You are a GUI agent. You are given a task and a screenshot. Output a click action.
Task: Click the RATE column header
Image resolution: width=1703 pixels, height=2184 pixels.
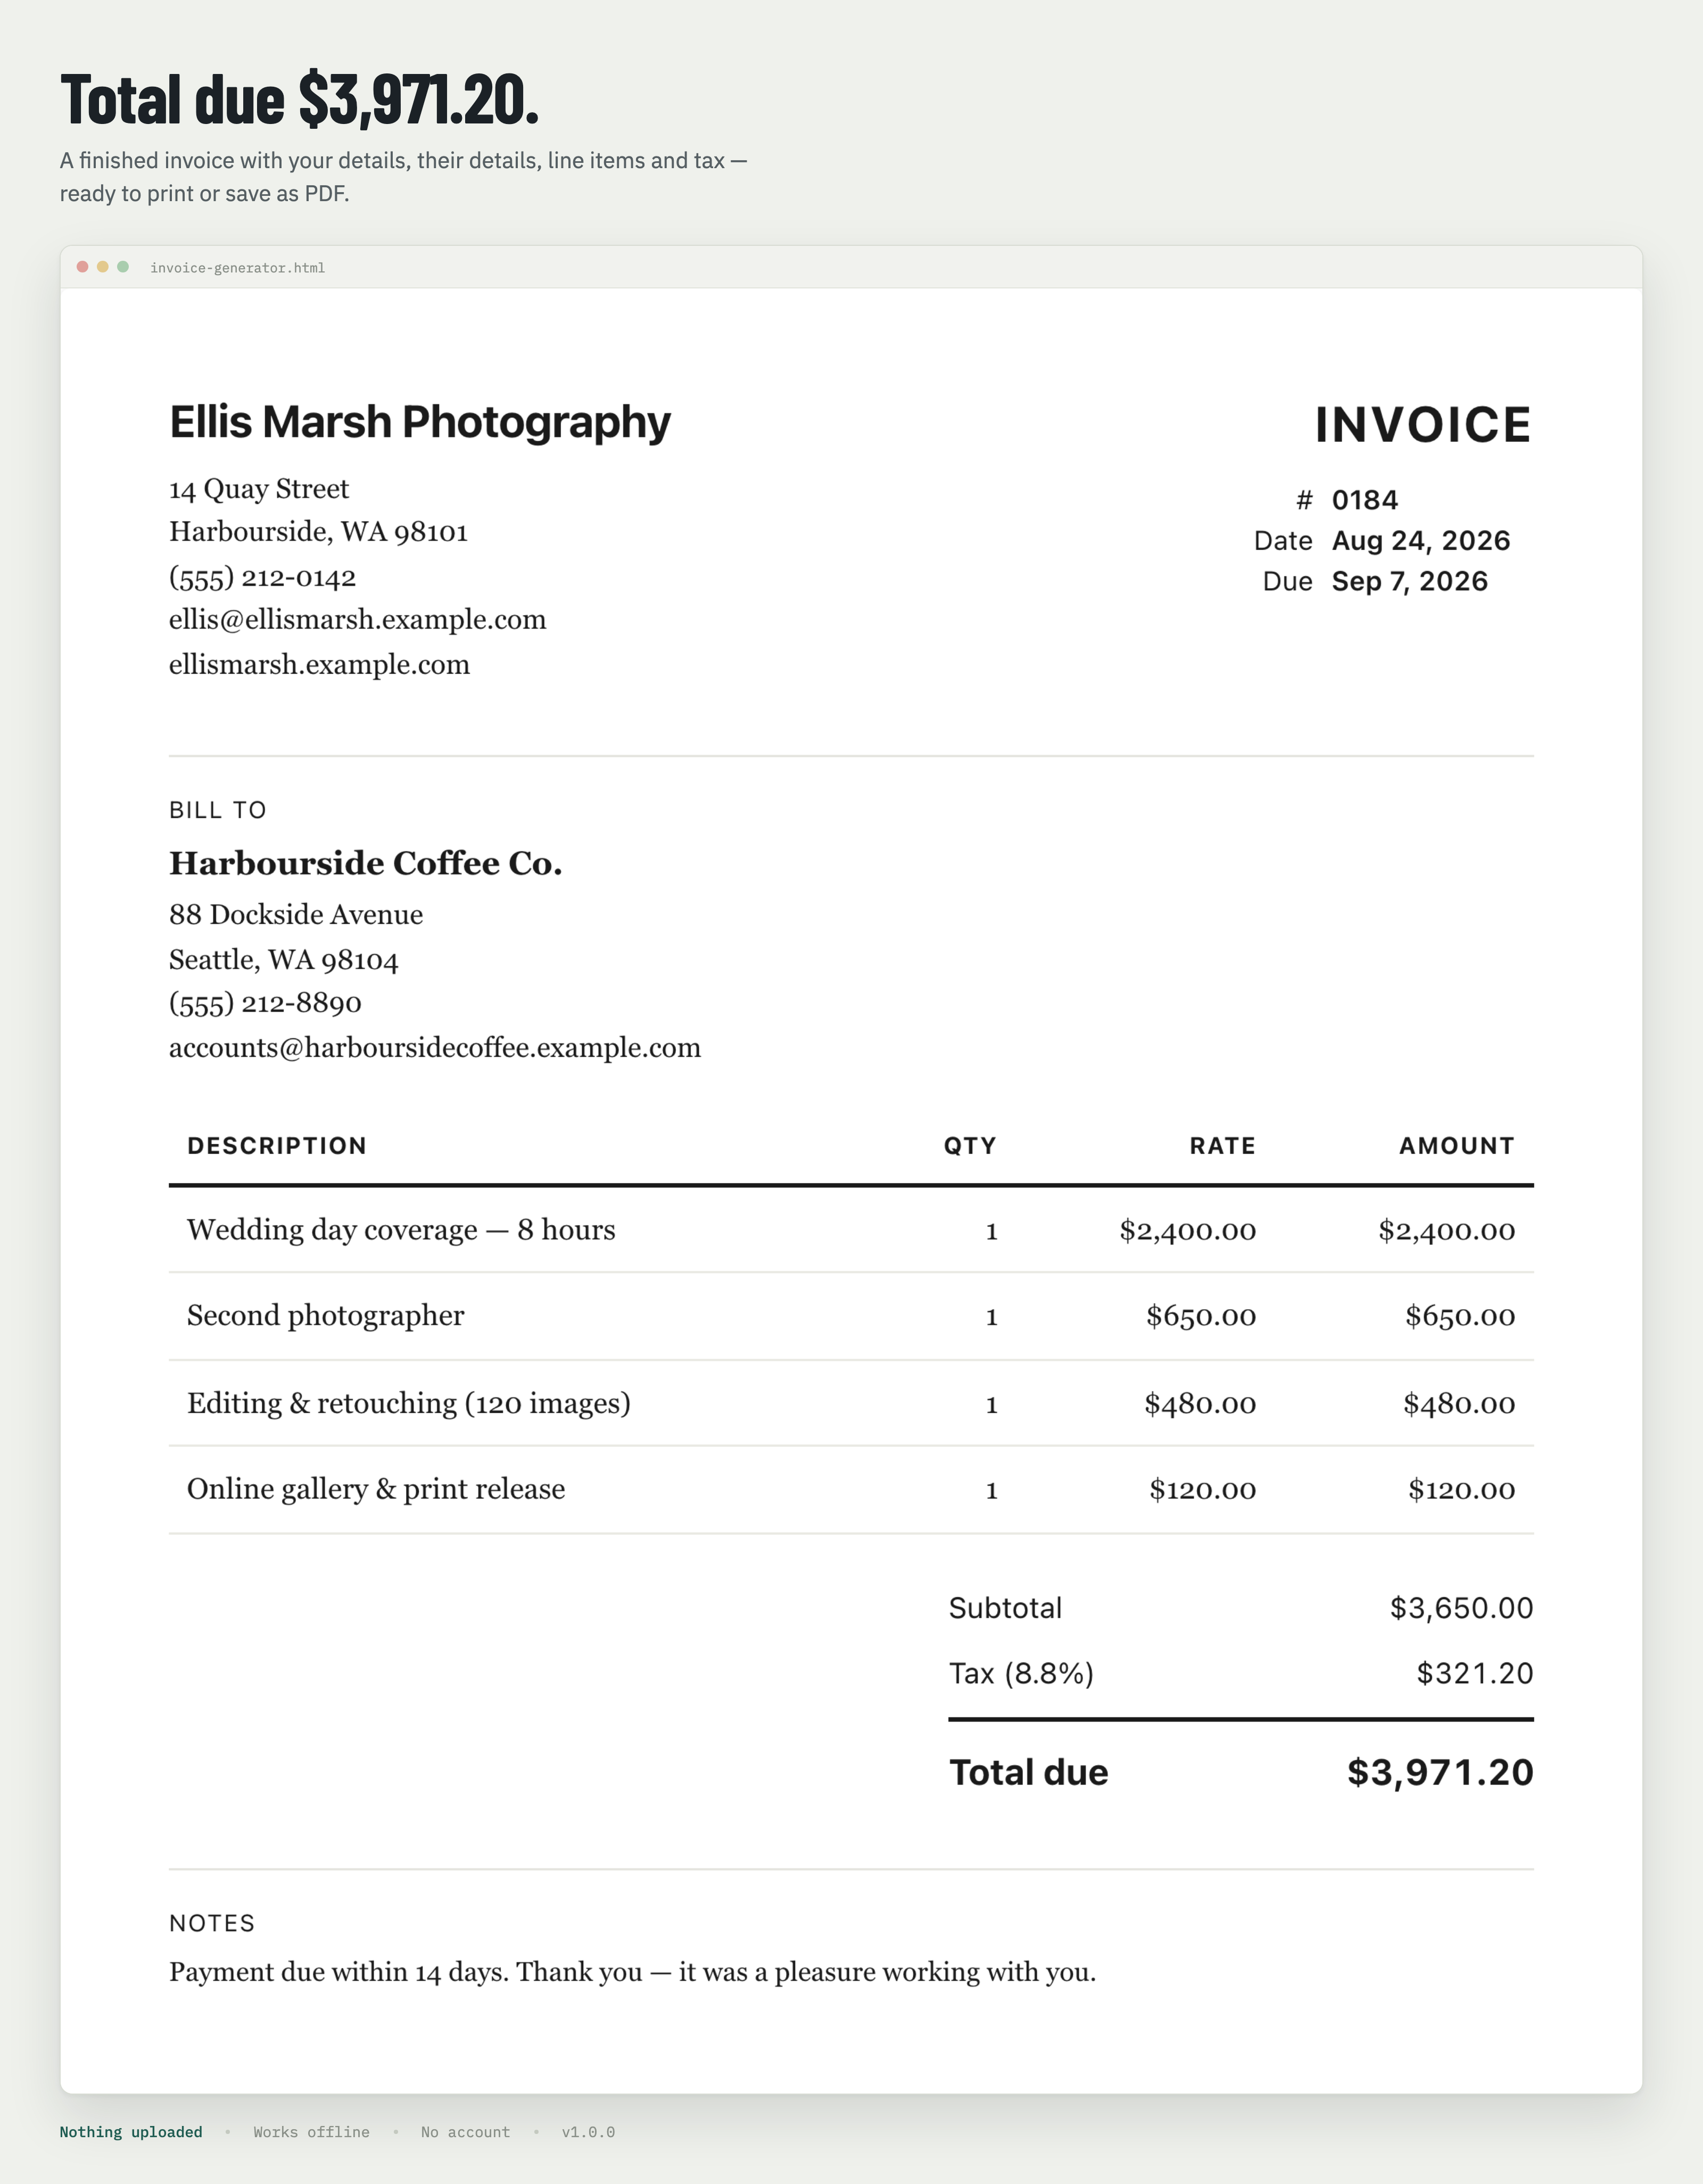(1222, 1146)
